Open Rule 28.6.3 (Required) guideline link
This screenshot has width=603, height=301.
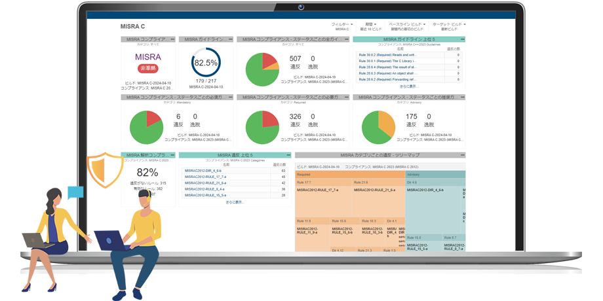387,73
